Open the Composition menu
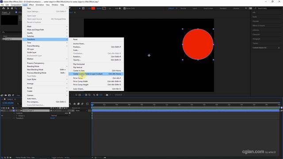This screenshot has width=283, height=159. (x=16, y=5)
